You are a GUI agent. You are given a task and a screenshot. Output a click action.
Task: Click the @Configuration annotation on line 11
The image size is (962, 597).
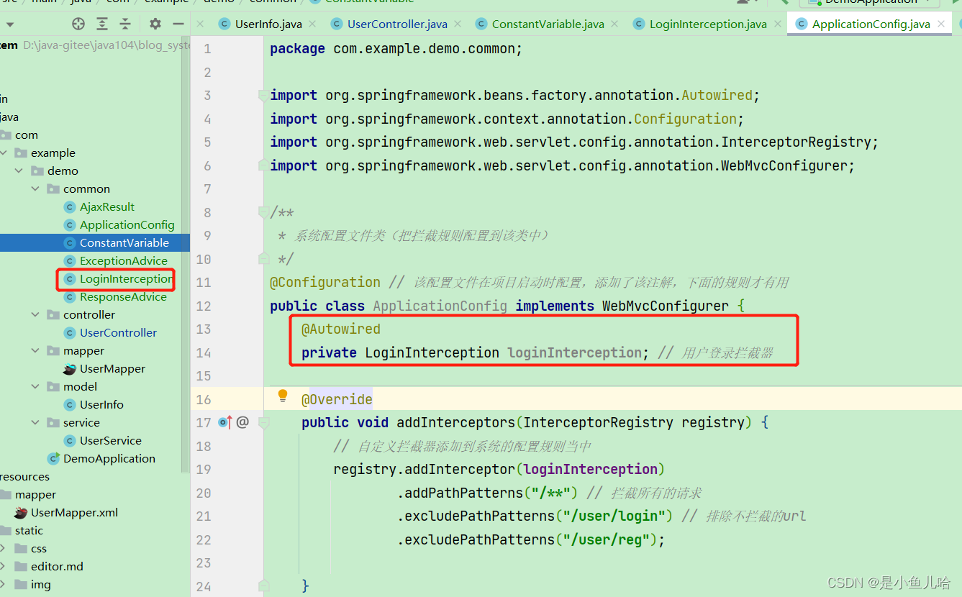pyautogui.click(x=325, y=282)
